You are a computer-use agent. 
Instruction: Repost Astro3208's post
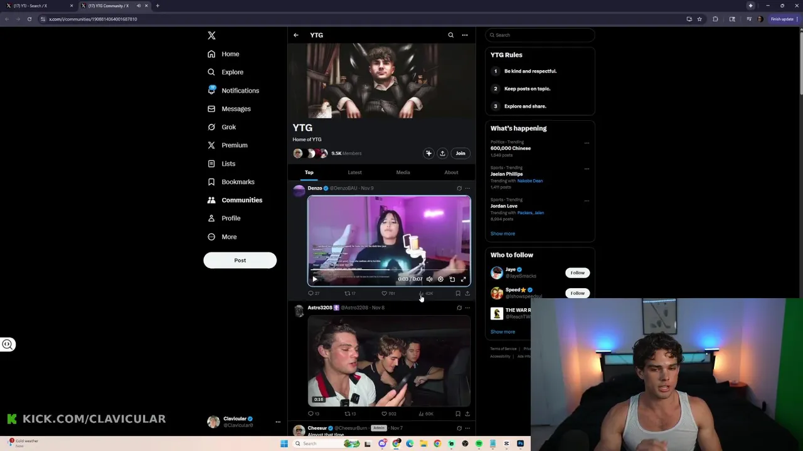coord(350,414)
